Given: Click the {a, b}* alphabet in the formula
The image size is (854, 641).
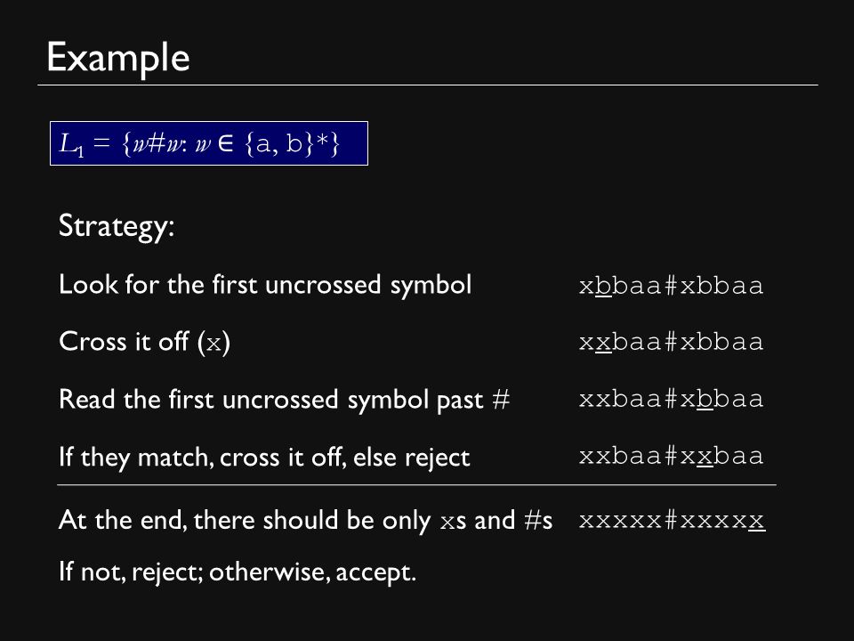Looking at the screenshot, I should click(293, 143).
